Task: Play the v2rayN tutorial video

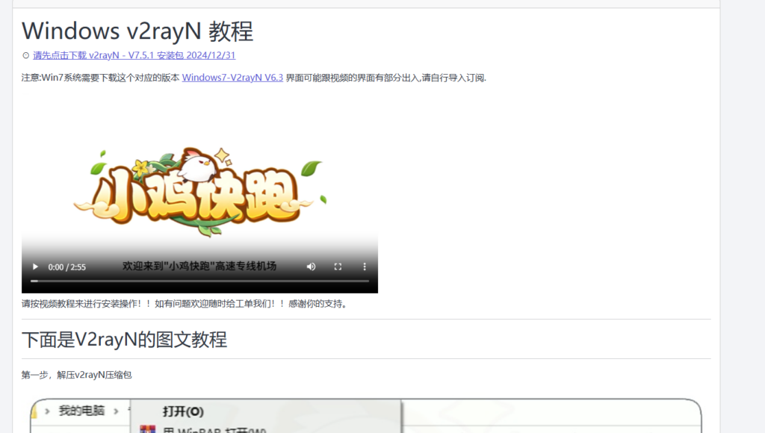Action: click(34, 267)
